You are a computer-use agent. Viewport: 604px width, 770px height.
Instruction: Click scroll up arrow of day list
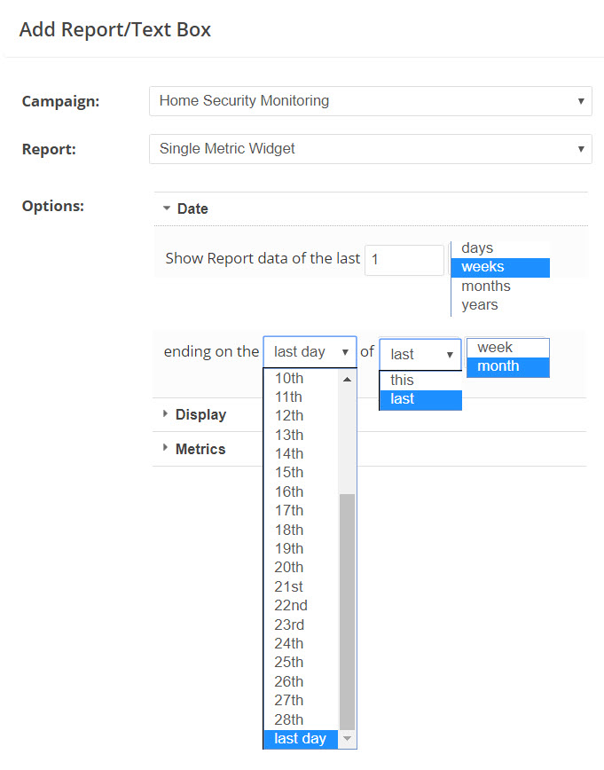click(x=347, y=379)
